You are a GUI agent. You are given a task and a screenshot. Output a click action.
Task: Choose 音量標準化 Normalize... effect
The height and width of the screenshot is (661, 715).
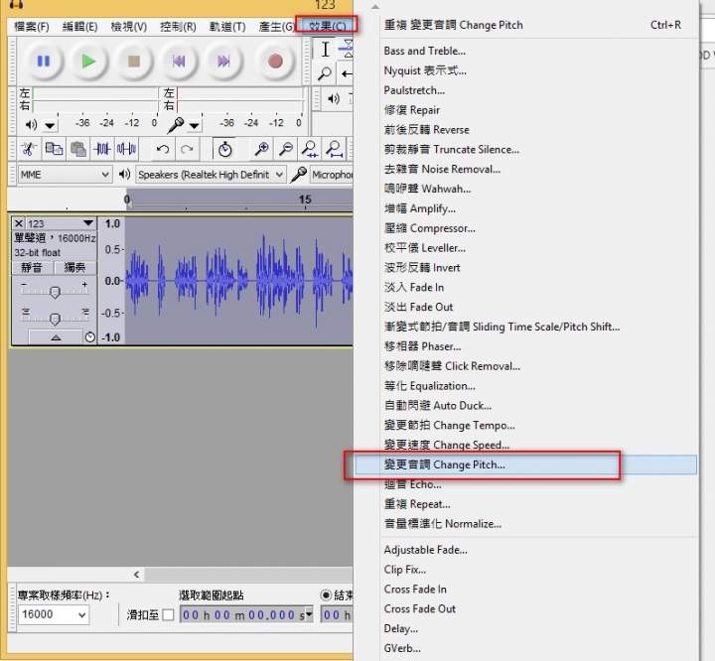pos(525,524)
